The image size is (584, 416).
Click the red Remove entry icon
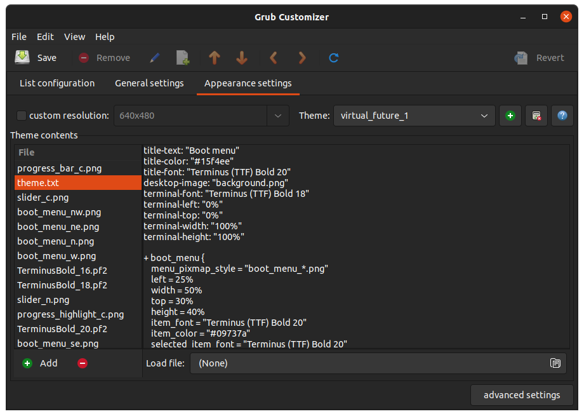pyautogui.click(x=84, y=58)
